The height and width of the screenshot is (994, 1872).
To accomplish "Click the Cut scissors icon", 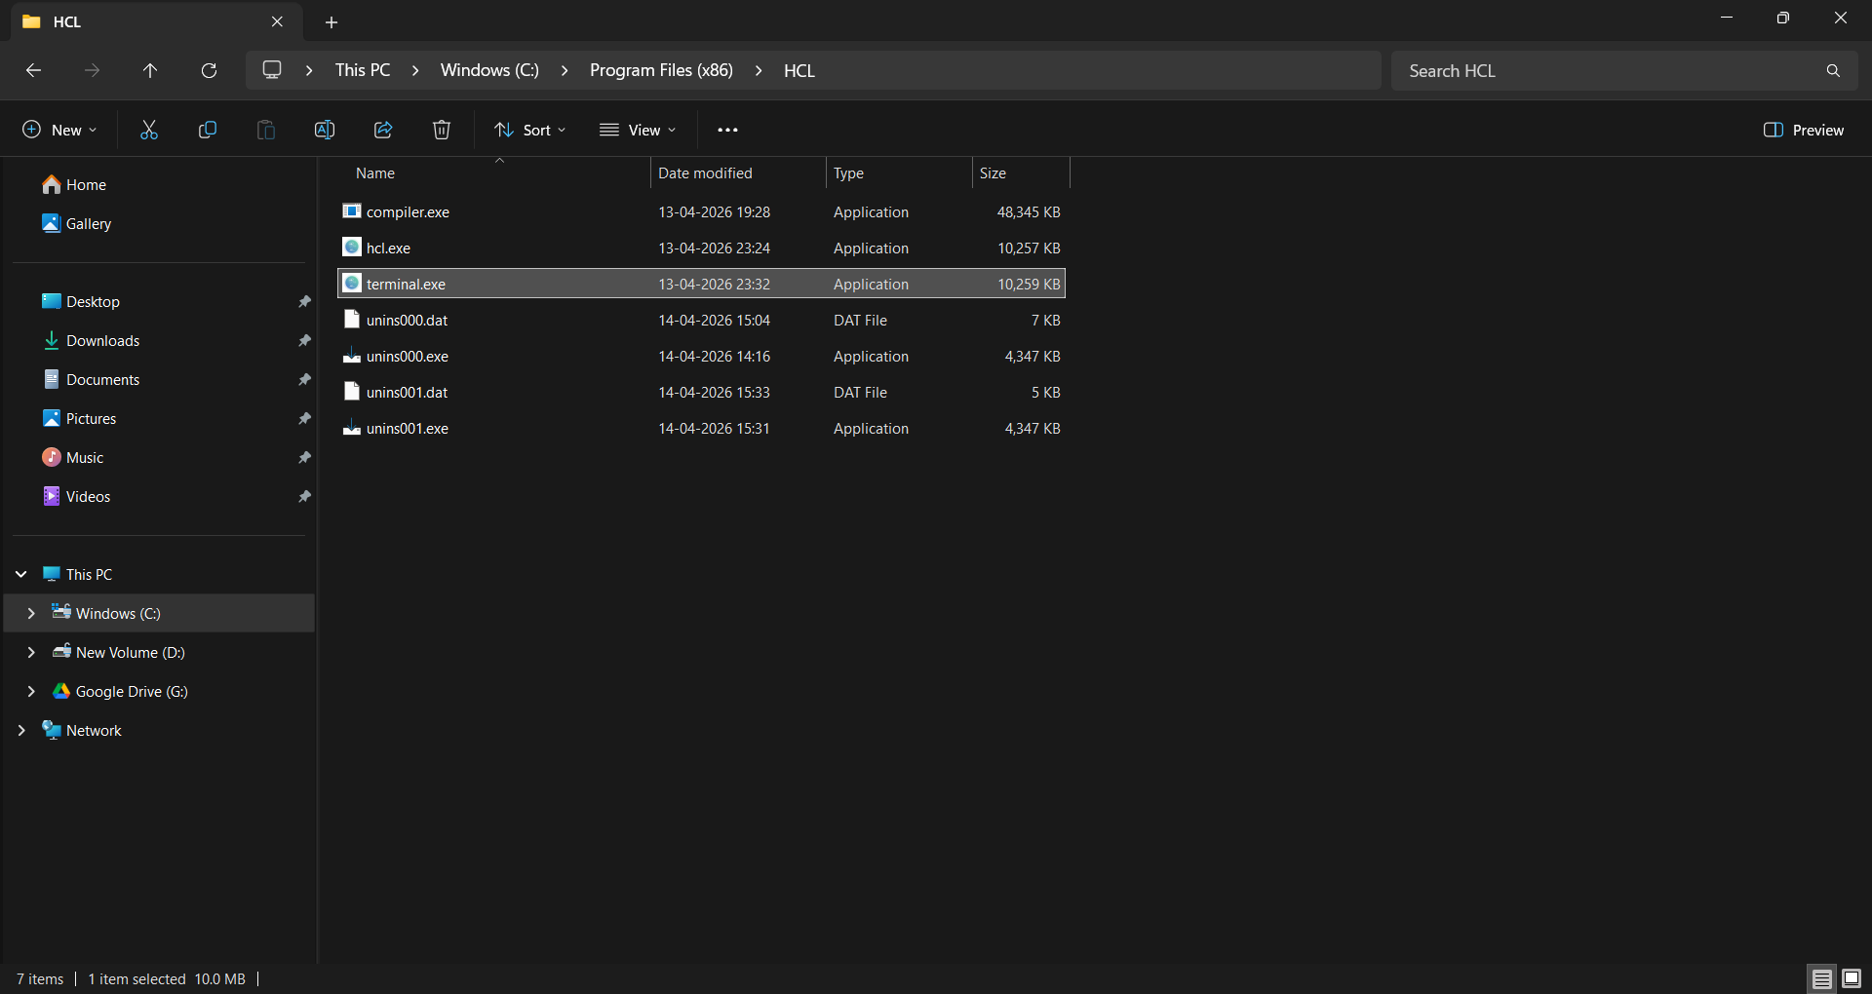I will [149, 130].
